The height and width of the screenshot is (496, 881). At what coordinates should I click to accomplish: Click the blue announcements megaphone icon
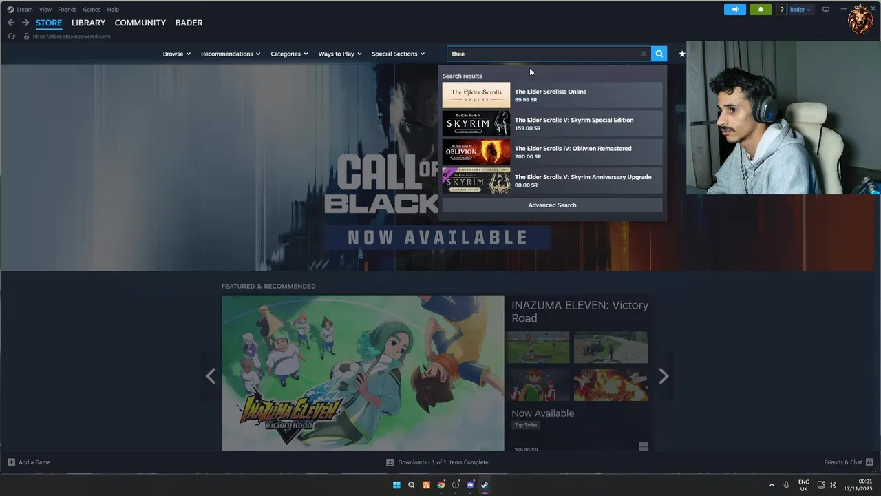click(x=734, y=10)
